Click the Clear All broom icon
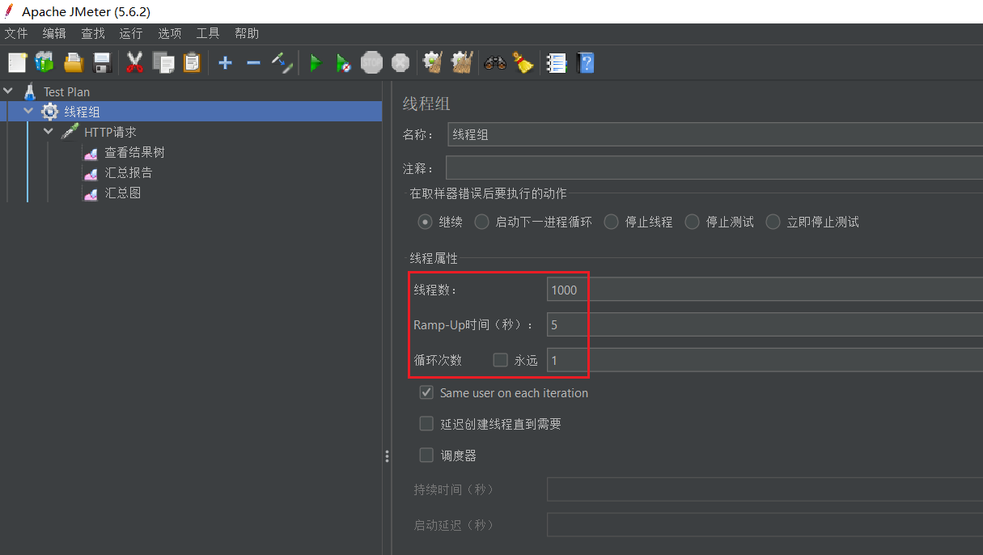Screen dimensions: 983x555 tap(523, 62)
